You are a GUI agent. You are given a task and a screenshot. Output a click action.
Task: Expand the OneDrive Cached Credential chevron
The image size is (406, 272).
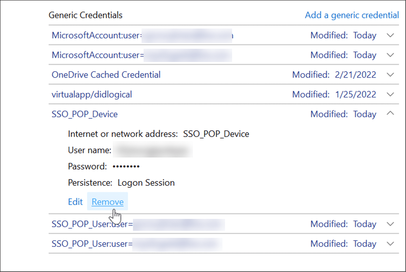click(390, 75)
